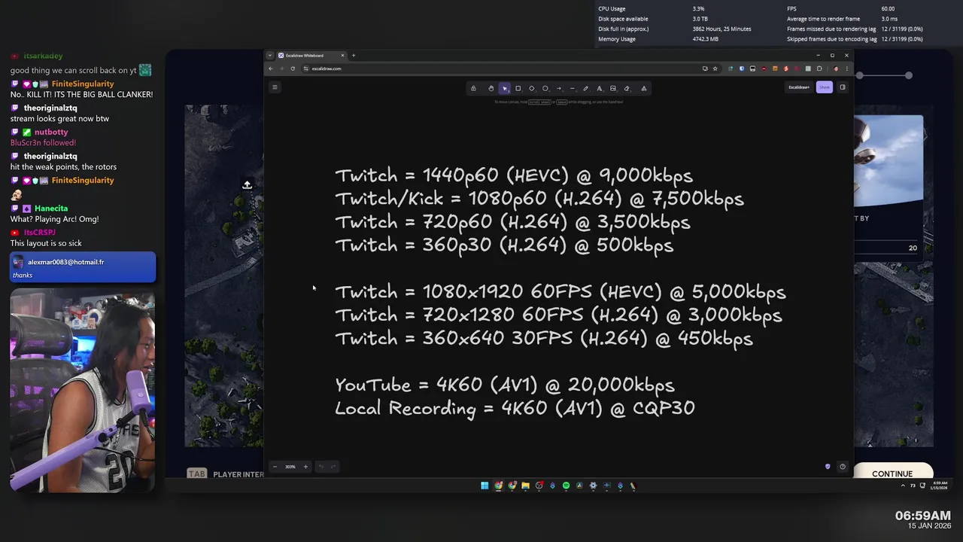Screen dimensions: 963x542
Task: Zoom out with the minus button
Action: coord(275,467)
